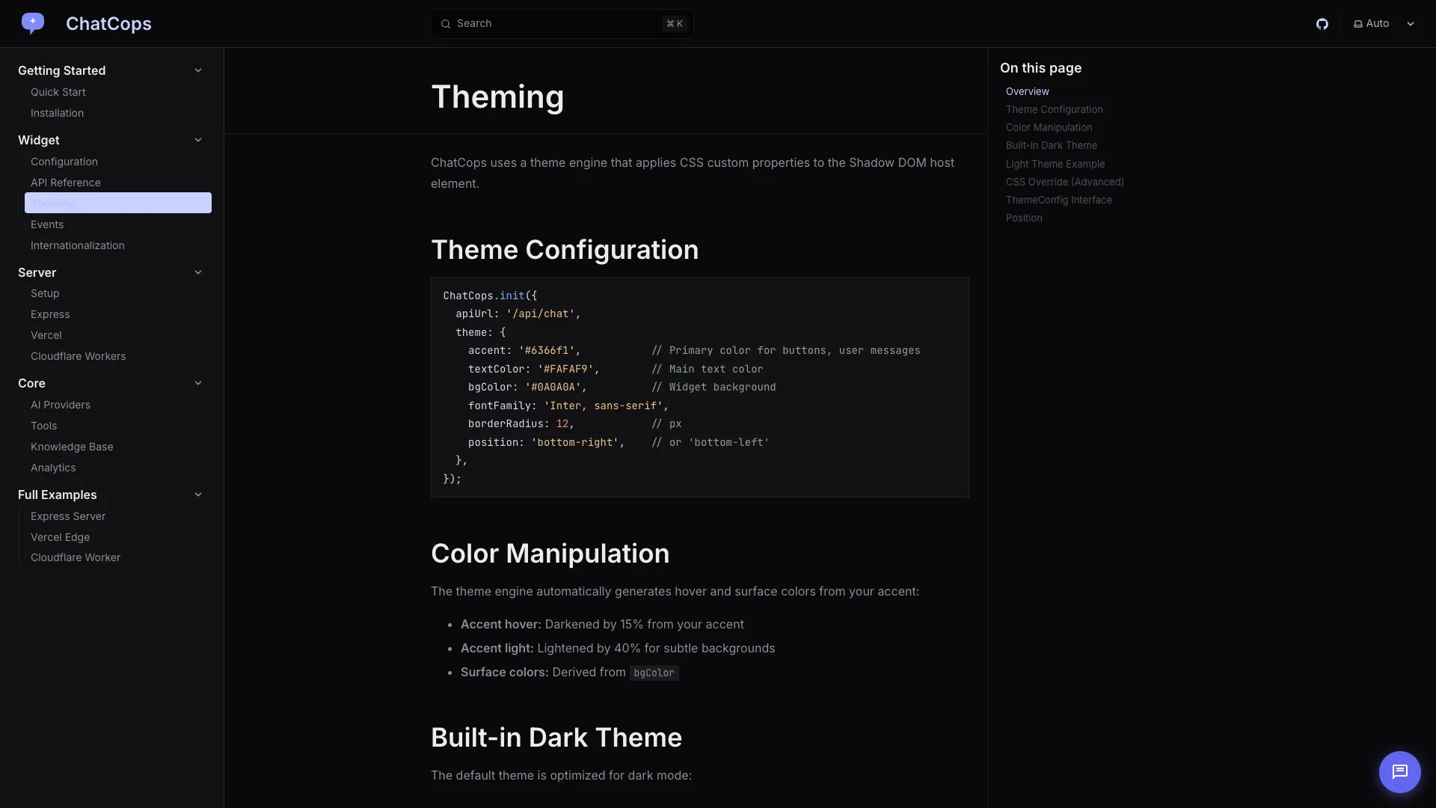Click the Full Examples section label
The height and width of the screenshot is (808, 1436).
point(58,495)
